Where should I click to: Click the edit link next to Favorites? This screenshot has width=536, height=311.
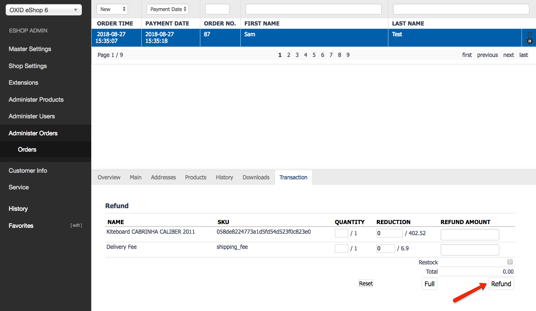(x=76, y=225)
